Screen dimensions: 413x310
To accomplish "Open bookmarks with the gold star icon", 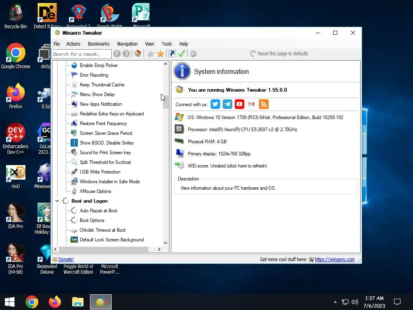I will (160, 54).
